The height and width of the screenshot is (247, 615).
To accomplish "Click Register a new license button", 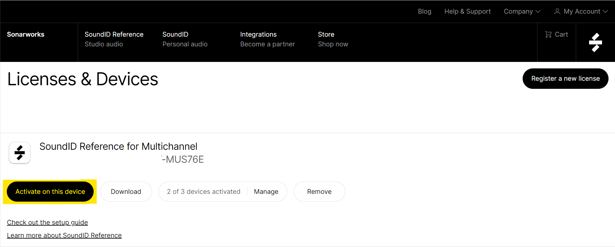I will click(x=565, y=78).
